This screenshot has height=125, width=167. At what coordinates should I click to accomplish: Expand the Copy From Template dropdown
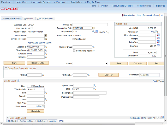point(150,75)
